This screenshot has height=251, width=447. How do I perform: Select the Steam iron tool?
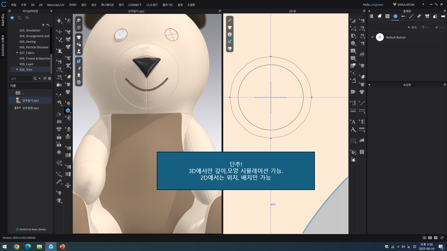(362, 55)
